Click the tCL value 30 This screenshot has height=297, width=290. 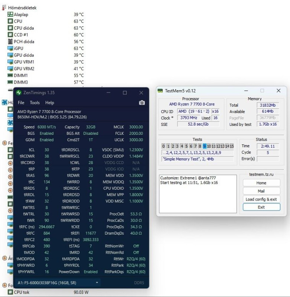tap(46, 150)
